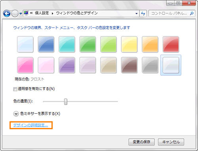Select the dark blue color swatch
198x151 pixels.
coord(46,44)
